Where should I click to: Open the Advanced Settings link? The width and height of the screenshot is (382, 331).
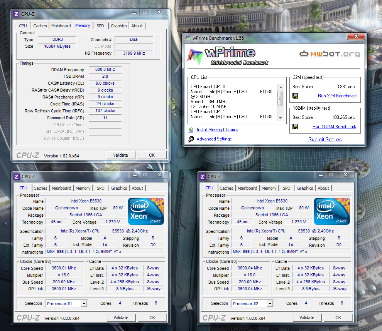coord(214,139)
